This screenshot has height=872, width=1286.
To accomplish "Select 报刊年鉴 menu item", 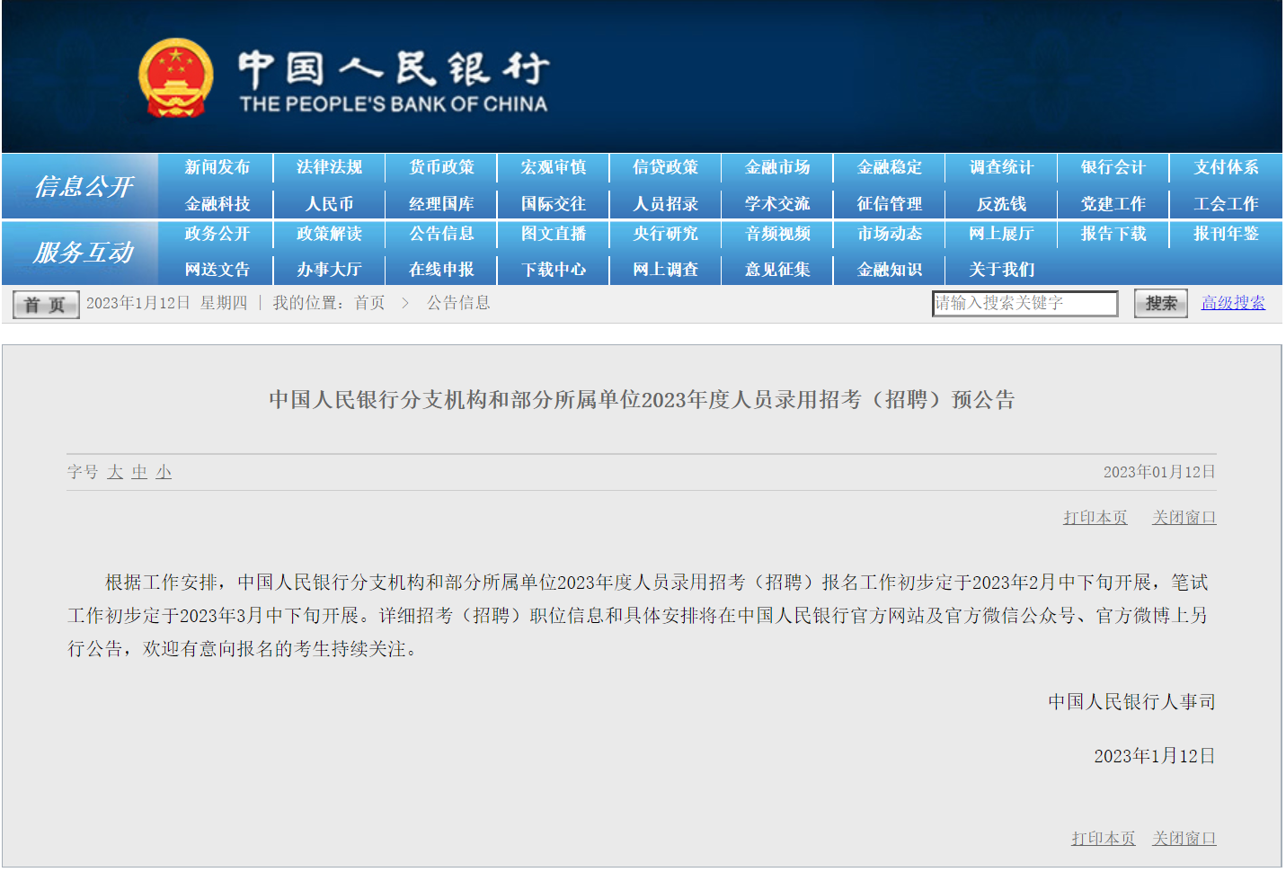I will tap(1226, 234).
